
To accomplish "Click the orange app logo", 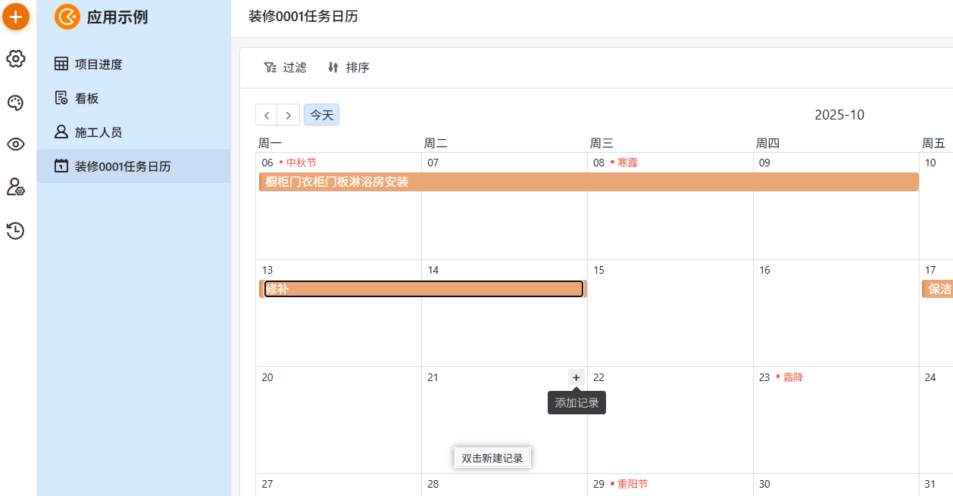I will tap(67, 17).
